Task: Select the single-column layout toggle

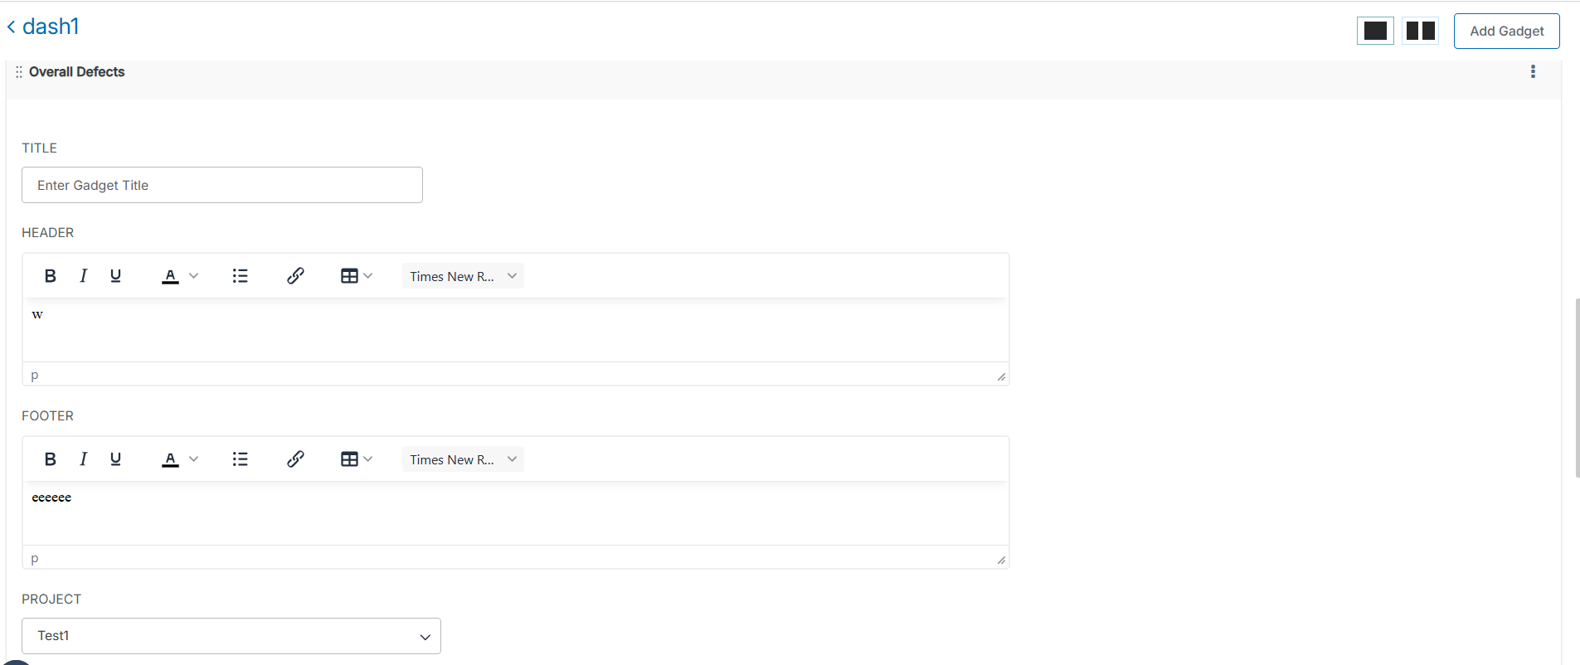Action: pos(1374,30)
